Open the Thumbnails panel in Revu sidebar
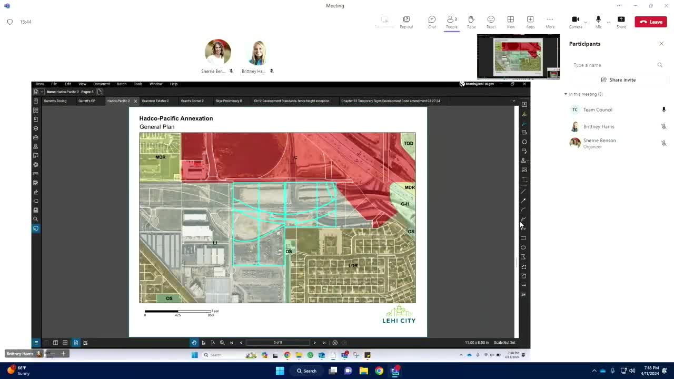 pyautogui.click(x=36, y=110)
